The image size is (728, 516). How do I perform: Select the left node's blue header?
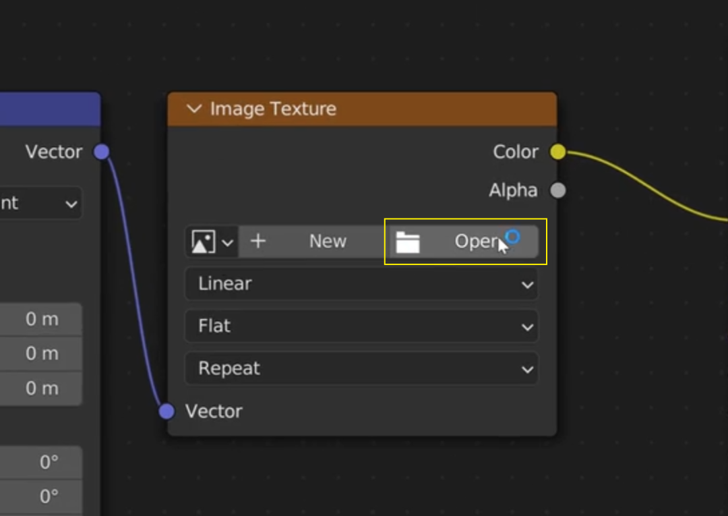click(x=47, y=109)
